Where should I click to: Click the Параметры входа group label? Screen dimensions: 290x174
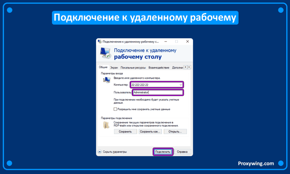tap(112, 73)
